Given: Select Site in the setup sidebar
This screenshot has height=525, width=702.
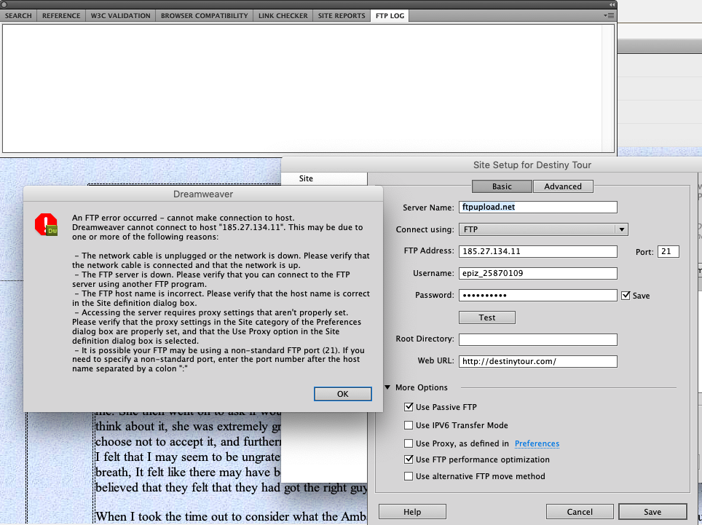Looking at the screenshot, I should click(306, 178).
